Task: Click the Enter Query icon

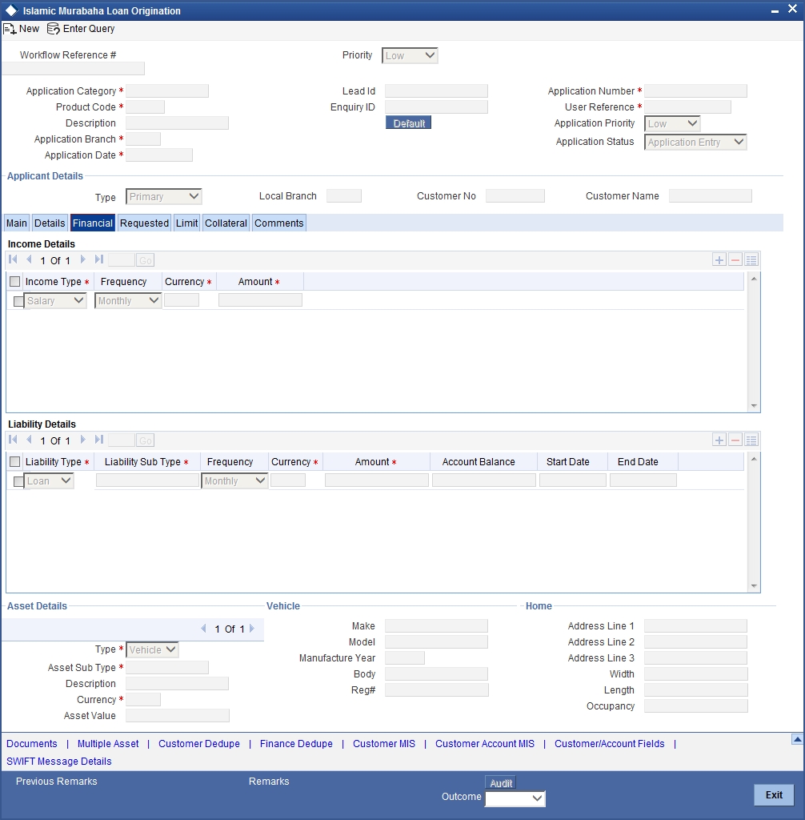Action: (x=54, y=29)
